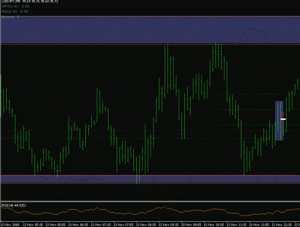Click the Spread: 3 label

coord(11,17)
